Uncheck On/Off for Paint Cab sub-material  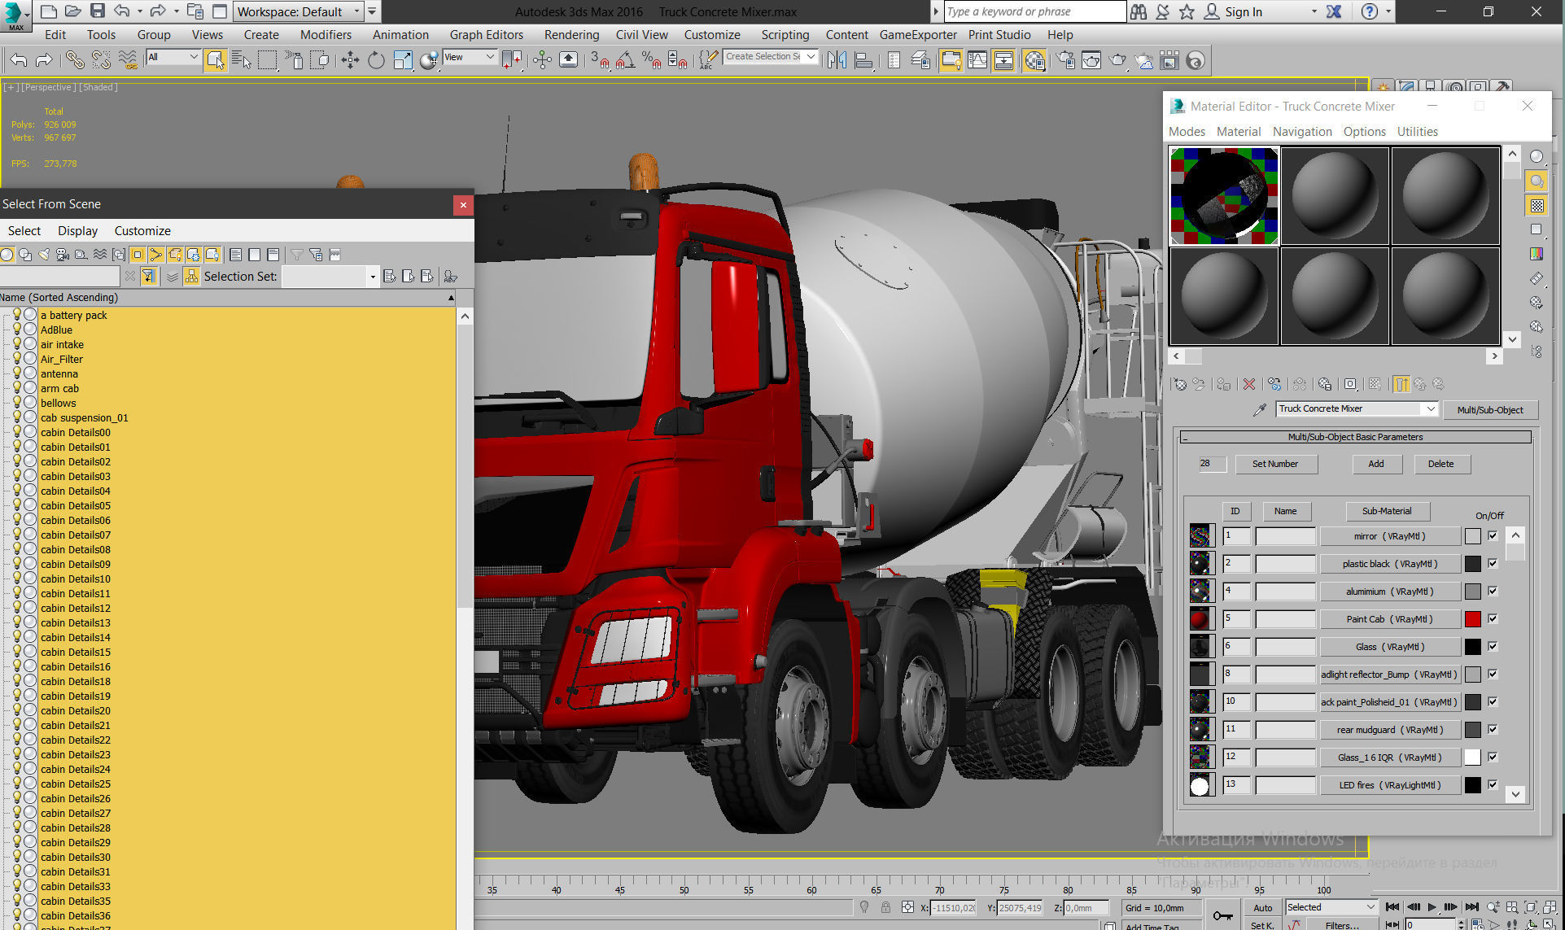pyautogui.click(x=1493, y=618)
